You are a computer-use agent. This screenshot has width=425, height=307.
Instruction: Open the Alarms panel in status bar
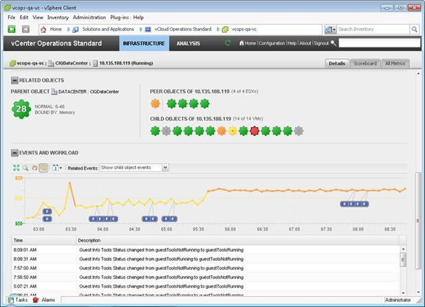[44, 300]
